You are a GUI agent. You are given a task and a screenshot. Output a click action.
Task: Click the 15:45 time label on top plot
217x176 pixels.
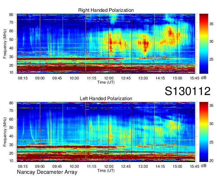coord(194,78)
